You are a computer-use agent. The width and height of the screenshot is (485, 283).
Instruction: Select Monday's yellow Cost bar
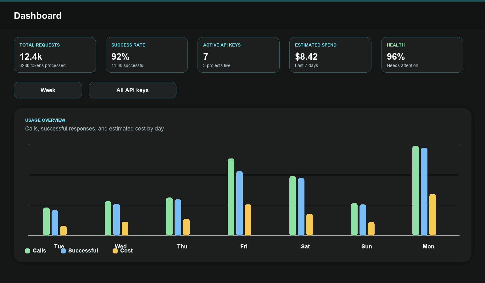tap(432, 215)
